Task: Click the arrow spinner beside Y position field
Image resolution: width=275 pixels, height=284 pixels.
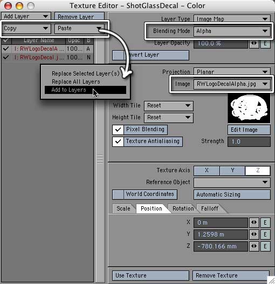Action: [x=254, y=234]
